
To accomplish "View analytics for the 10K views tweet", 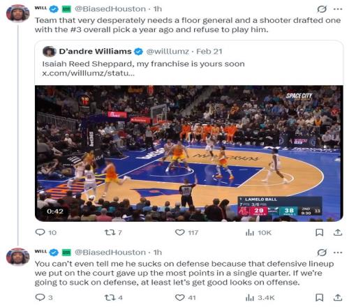I will (258, 232).
